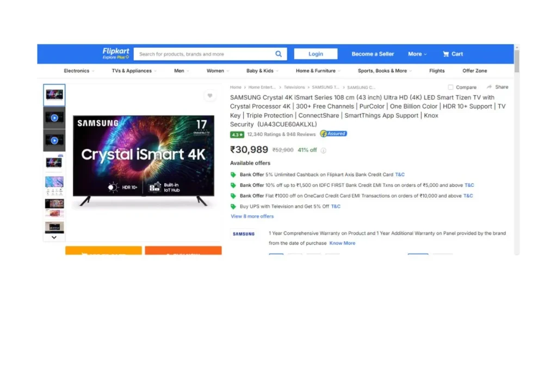Open T&C for Axis Bank cashback offer

(x=400, y=174)
